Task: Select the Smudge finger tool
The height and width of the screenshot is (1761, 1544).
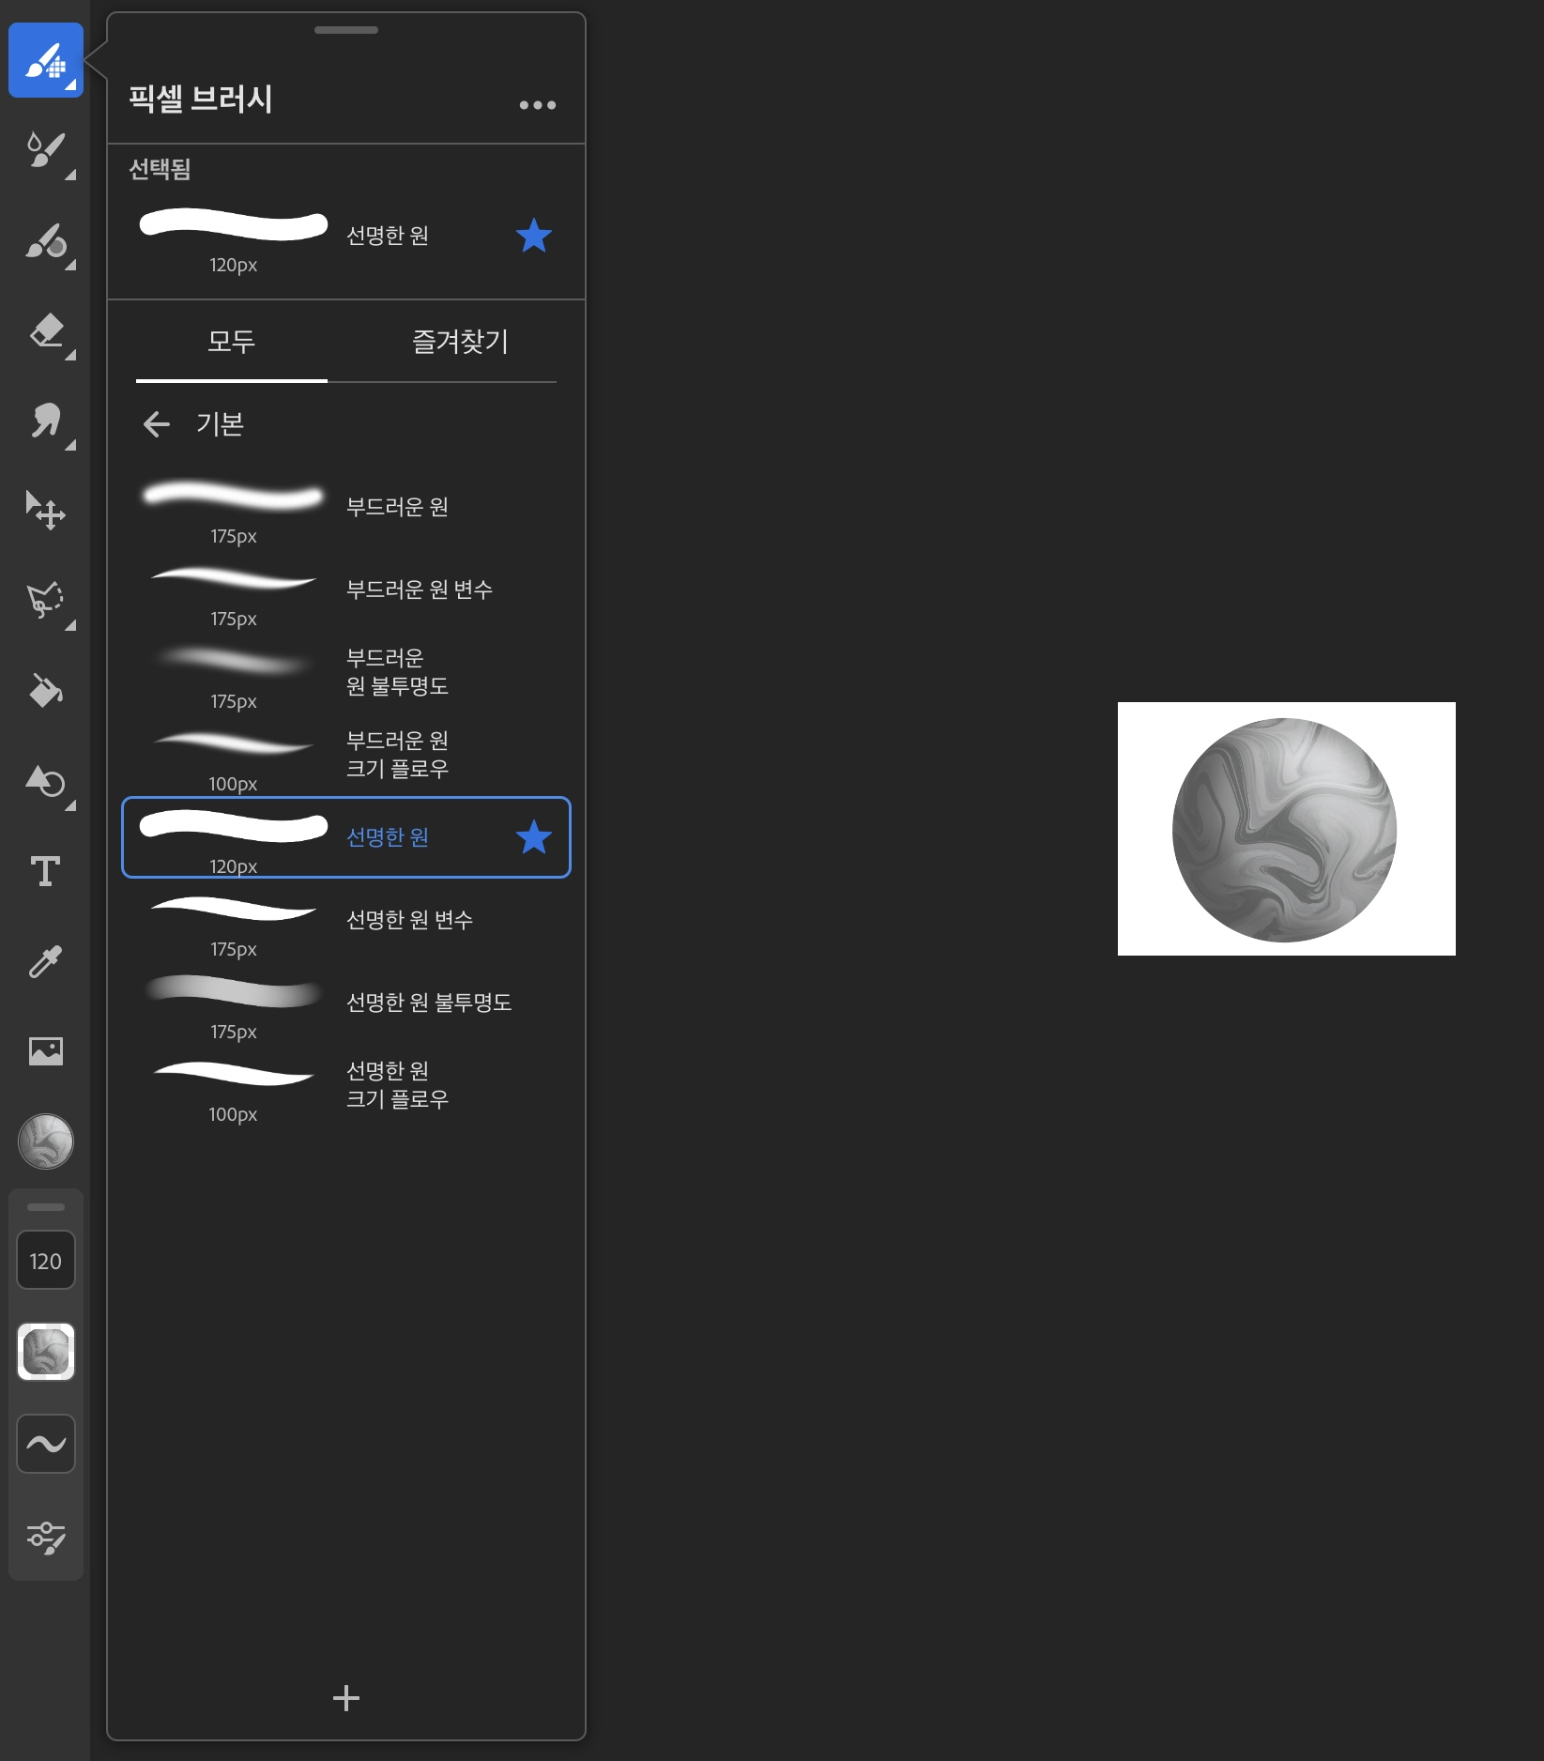Action: [46, 421]
